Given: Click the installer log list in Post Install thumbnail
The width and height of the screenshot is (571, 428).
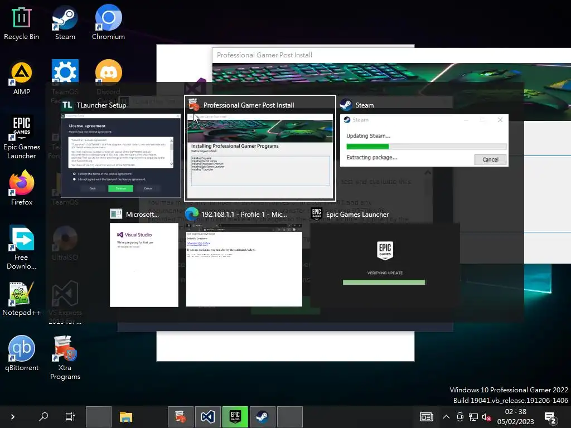Looking at the screenshot, I should pyautogui.click(x=260, y=171).
